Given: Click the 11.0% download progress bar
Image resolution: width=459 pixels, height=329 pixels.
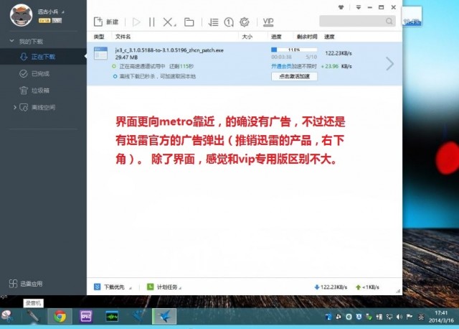Looking at the screenshot, I should click(x=294, y=50).
